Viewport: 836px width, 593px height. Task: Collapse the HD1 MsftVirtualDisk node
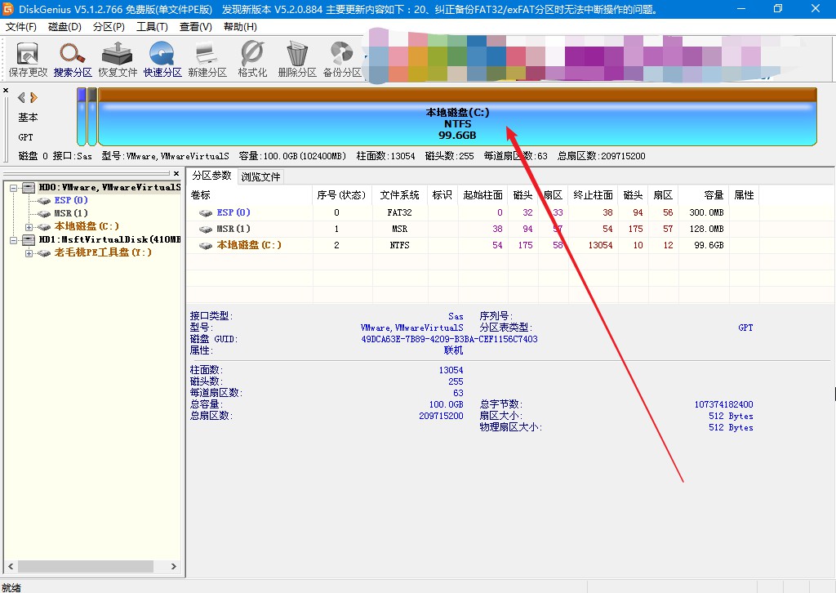pyautogui.click(x=13, y=240)
